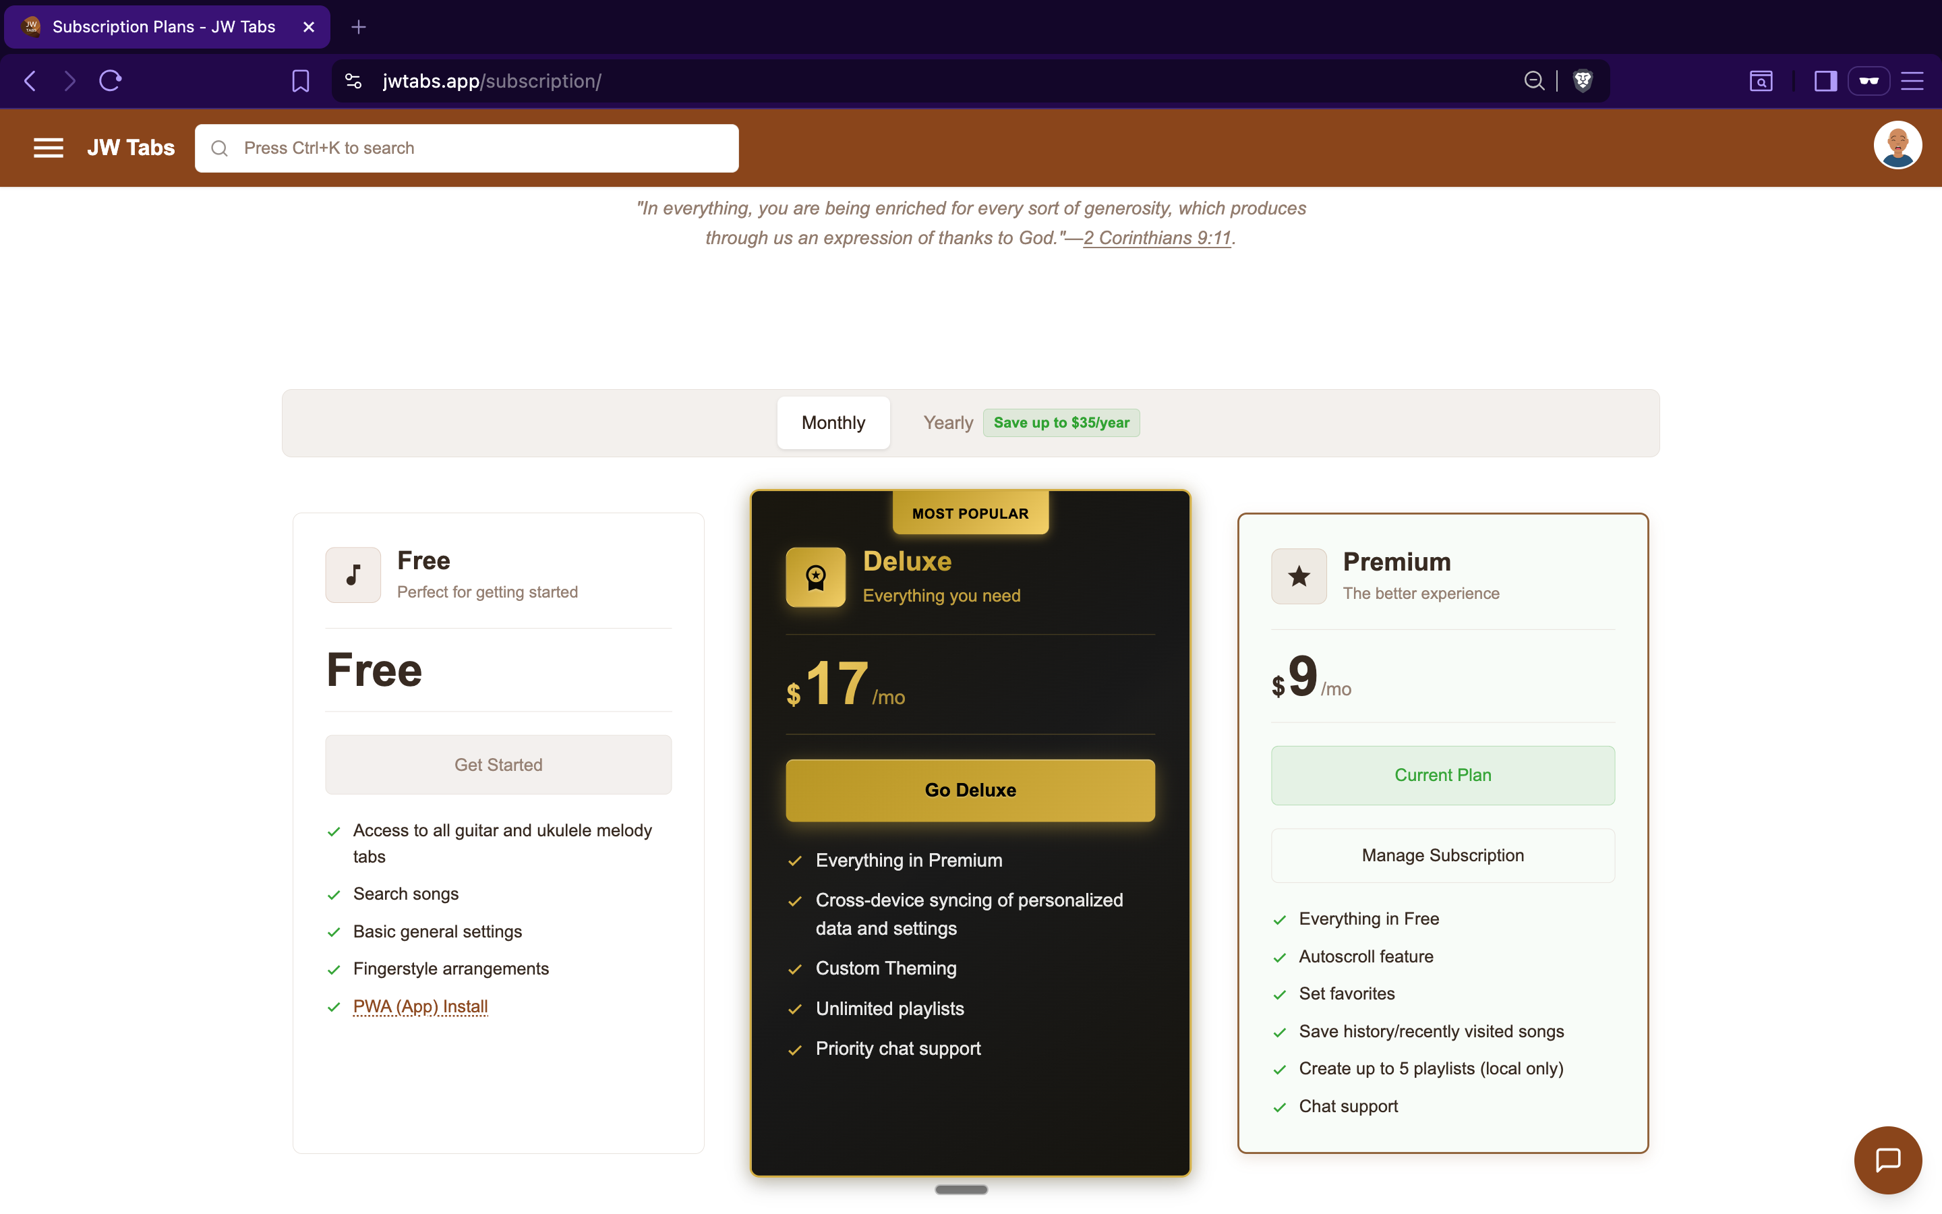The image size is (1942, 1214).
Task: Open the user profile avatar
Action: coord(1897,145)
